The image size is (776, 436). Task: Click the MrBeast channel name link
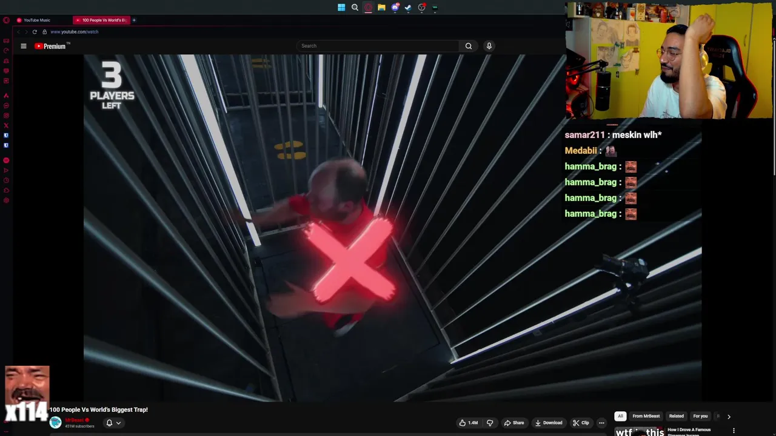(x=74, y=420)
